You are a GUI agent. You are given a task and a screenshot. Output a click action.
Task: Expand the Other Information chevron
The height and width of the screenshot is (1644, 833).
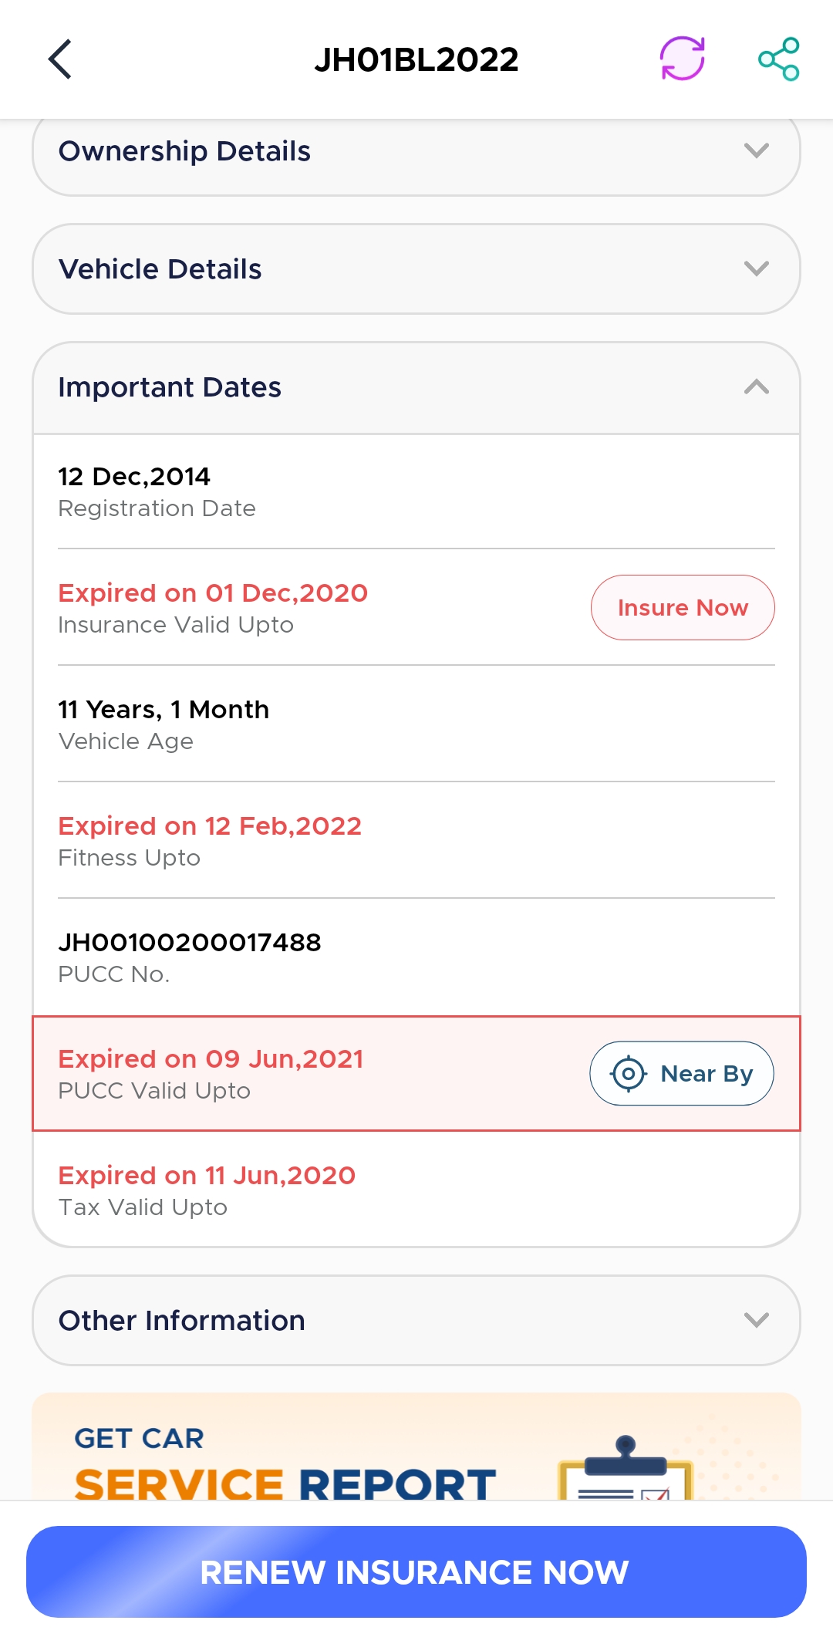pyautogui.click(x=757, y=1320)
